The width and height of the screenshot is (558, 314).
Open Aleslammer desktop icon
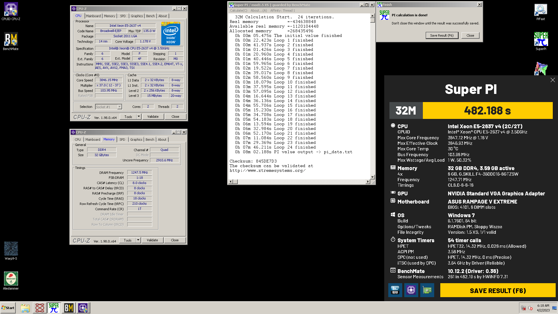[x=11, y=281]
